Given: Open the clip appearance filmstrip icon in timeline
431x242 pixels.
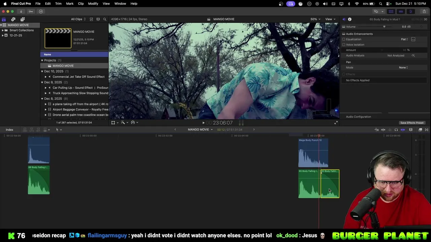Looking at the screenshot, I should [411, 130].
